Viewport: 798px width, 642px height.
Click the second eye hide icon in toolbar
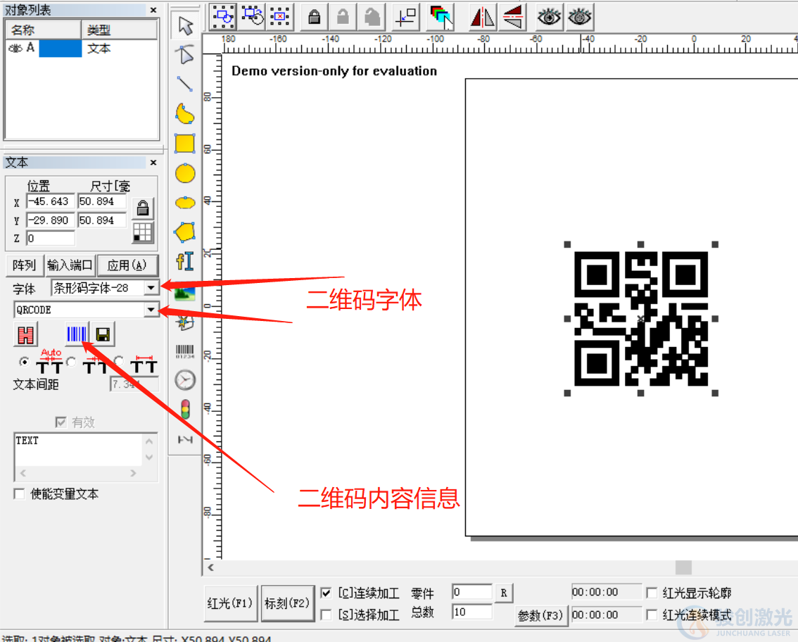tap(580, 17)
